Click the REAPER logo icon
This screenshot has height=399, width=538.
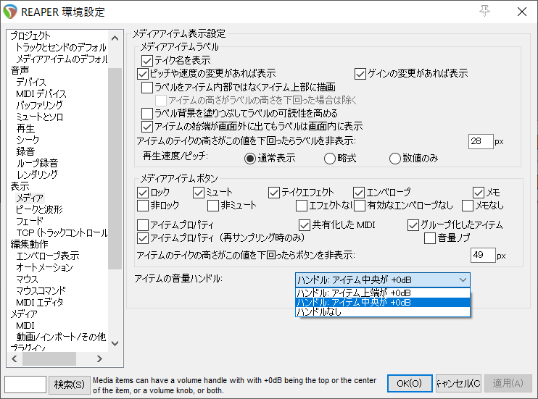pos(10,12)
